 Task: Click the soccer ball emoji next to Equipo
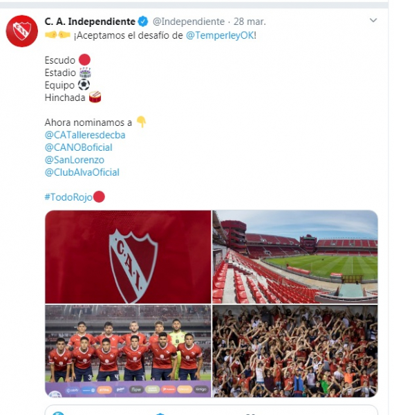coord(84,84)
